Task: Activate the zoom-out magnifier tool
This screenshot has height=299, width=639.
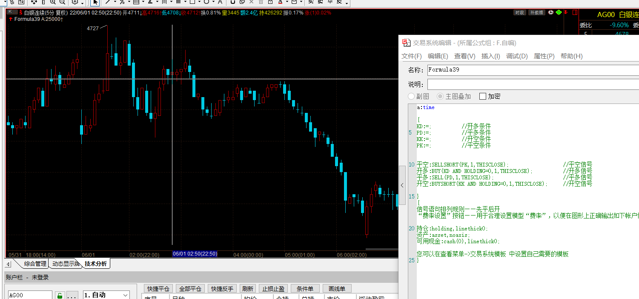Action: pos(62,2)
